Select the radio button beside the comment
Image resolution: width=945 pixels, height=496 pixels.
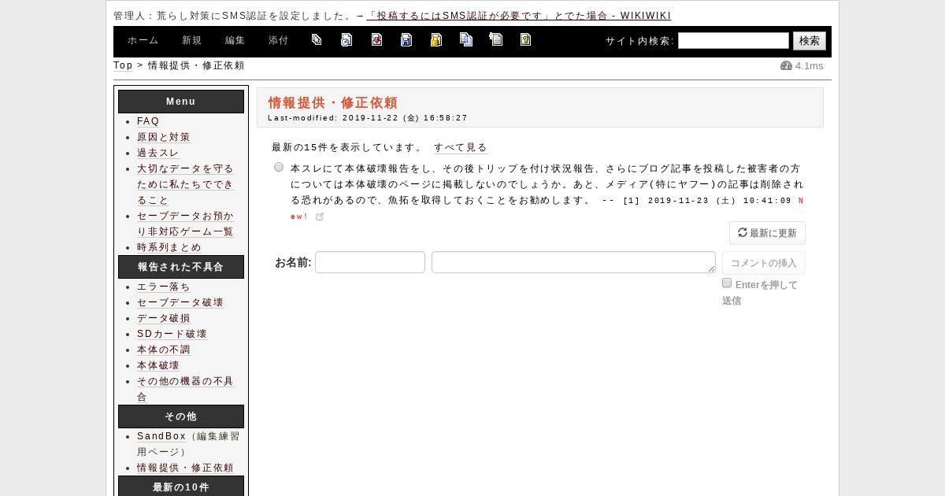pyautogui.click(x=279, y=167)
